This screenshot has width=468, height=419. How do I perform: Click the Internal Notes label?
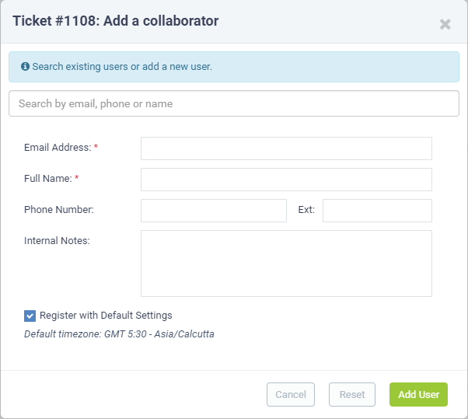point(57,240)
